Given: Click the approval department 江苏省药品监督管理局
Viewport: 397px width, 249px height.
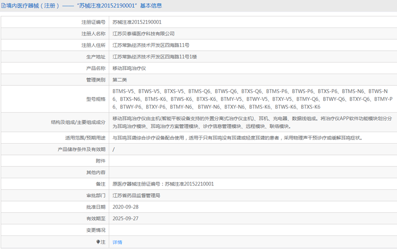Looking at the screenshot, I should pyautogui.click(x=136, y=195).
